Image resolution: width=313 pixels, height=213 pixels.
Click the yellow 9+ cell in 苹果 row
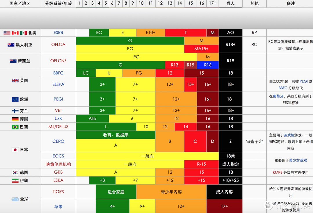point(142,206)
